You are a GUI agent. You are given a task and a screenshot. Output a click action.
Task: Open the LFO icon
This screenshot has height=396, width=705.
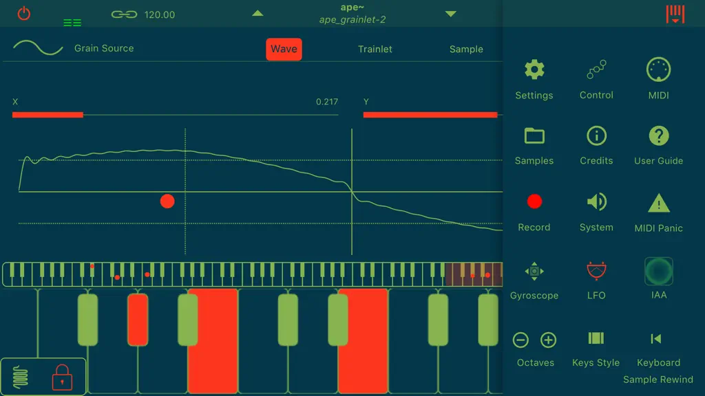click(596, 271)
